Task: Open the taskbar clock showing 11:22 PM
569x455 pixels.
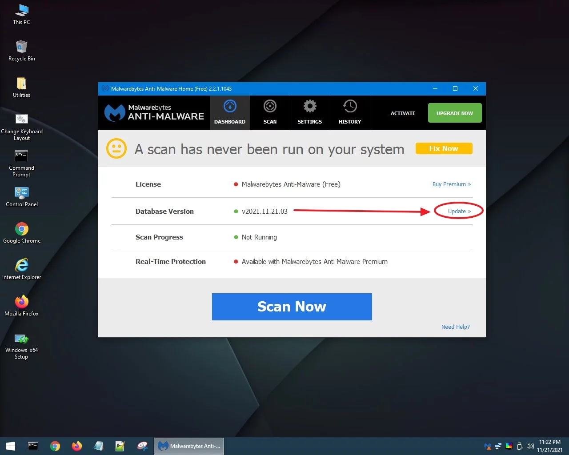Action: [550, 446]
